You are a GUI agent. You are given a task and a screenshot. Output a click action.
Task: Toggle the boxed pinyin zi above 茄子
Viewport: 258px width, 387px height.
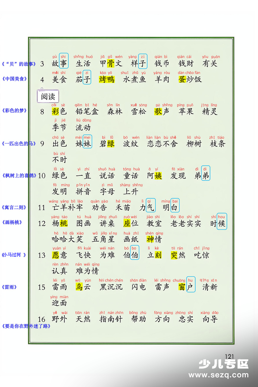coord(87,73)
